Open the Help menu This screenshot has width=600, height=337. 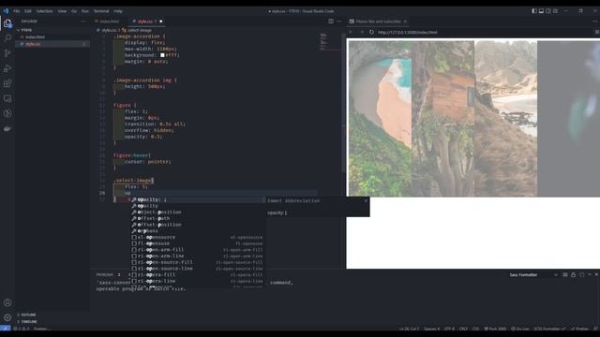[118, 11]
